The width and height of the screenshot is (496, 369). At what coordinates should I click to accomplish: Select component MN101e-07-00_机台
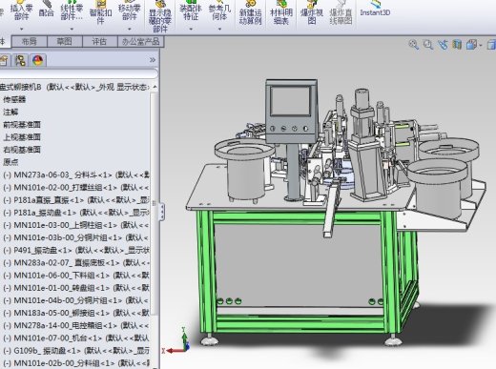76,338
